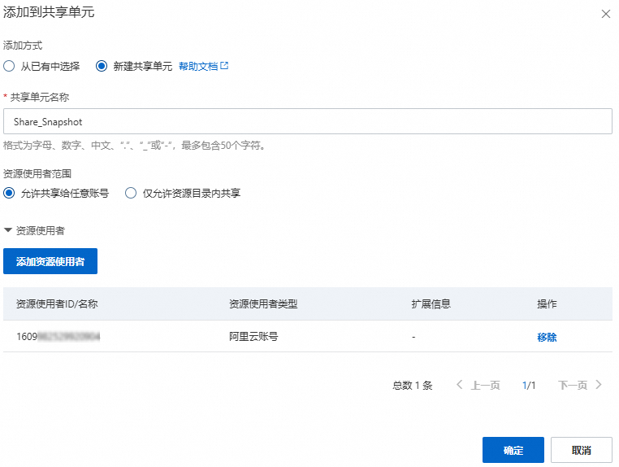619x467 pixels.
Task: Select the account ID starting with 1609
Action: 58,337
